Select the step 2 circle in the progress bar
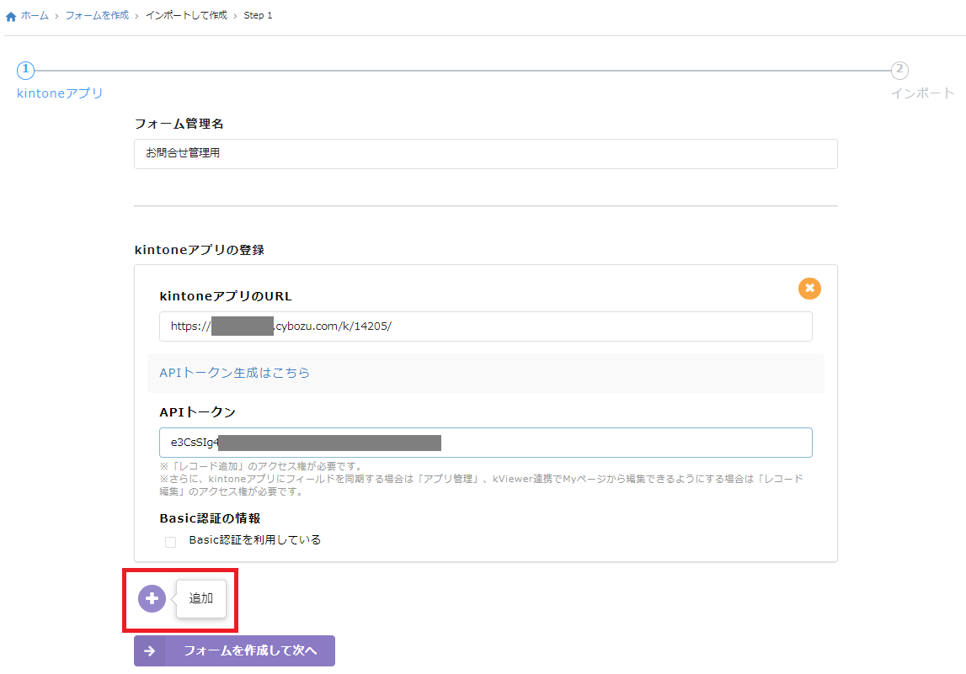966x674 pixels. coord(899,70)
